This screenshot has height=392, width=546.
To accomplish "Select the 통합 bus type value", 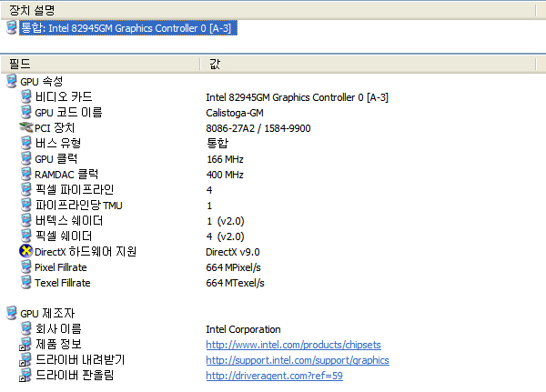I will coord(217,143).
